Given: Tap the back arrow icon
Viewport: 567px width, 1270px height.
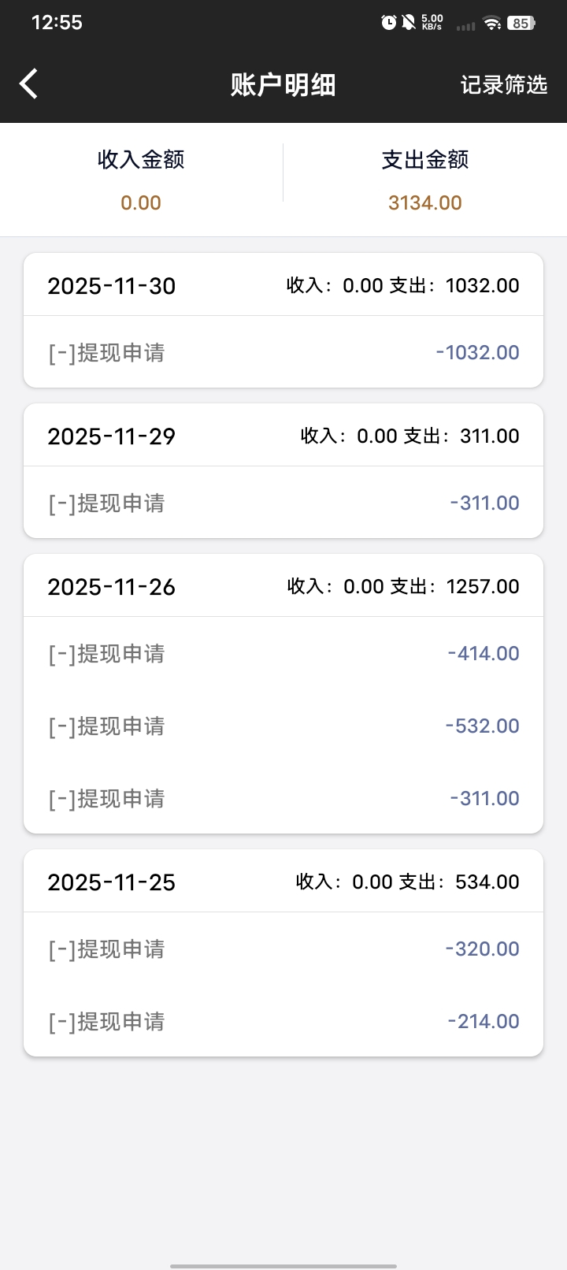Looking at the screenshot, I should pos(29,84).
